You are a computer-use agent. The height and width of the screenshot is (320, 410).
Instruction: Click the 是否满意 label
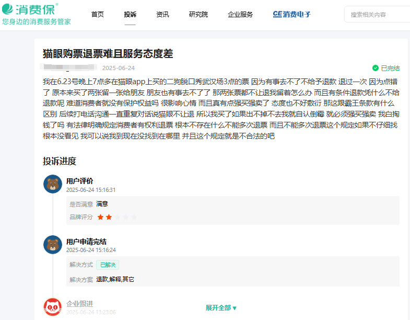coord(81,204)
